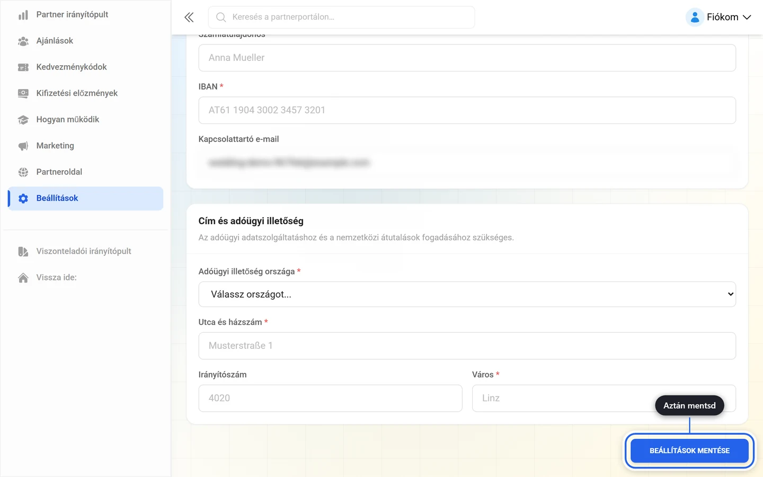Viewport: 763px width, 477px height.
Task: Click the Viszonteladói irányítópult icon
Action: [23, 251]
